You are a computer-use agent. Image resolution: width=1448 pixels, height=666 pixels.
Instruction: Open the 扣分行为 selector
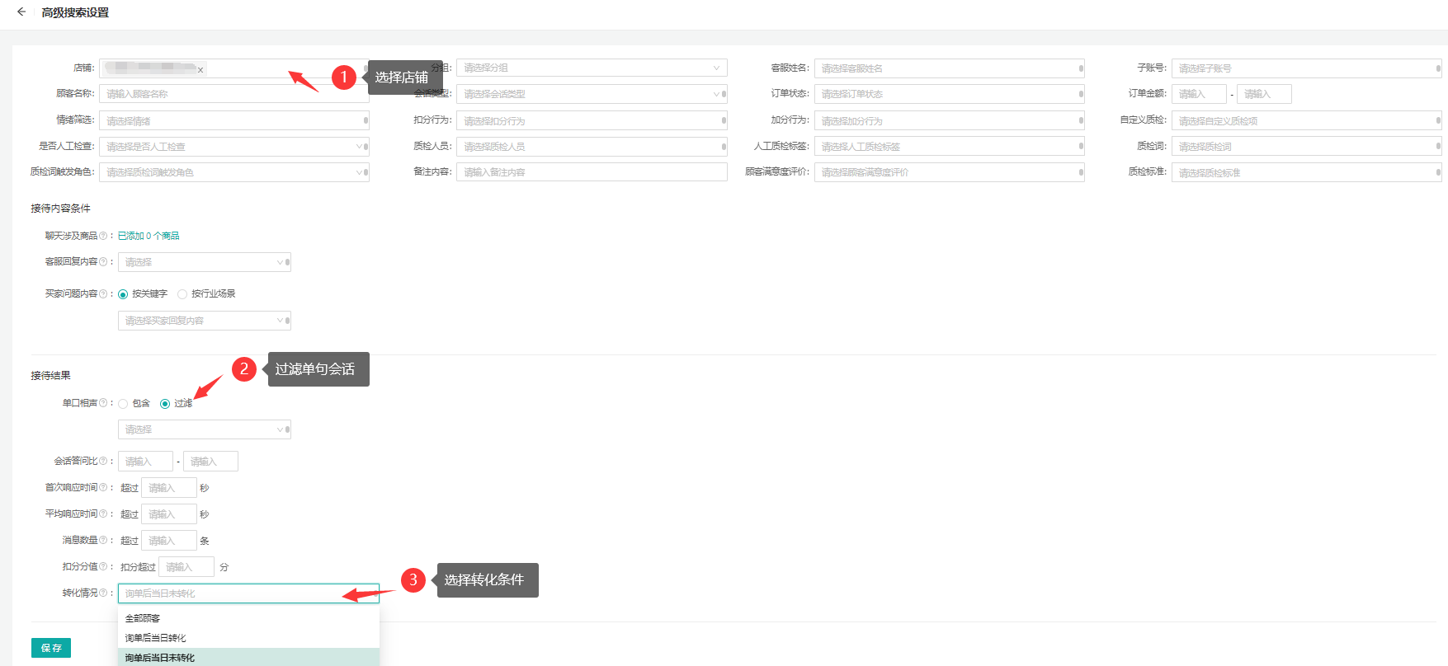(x=592, y=120)
